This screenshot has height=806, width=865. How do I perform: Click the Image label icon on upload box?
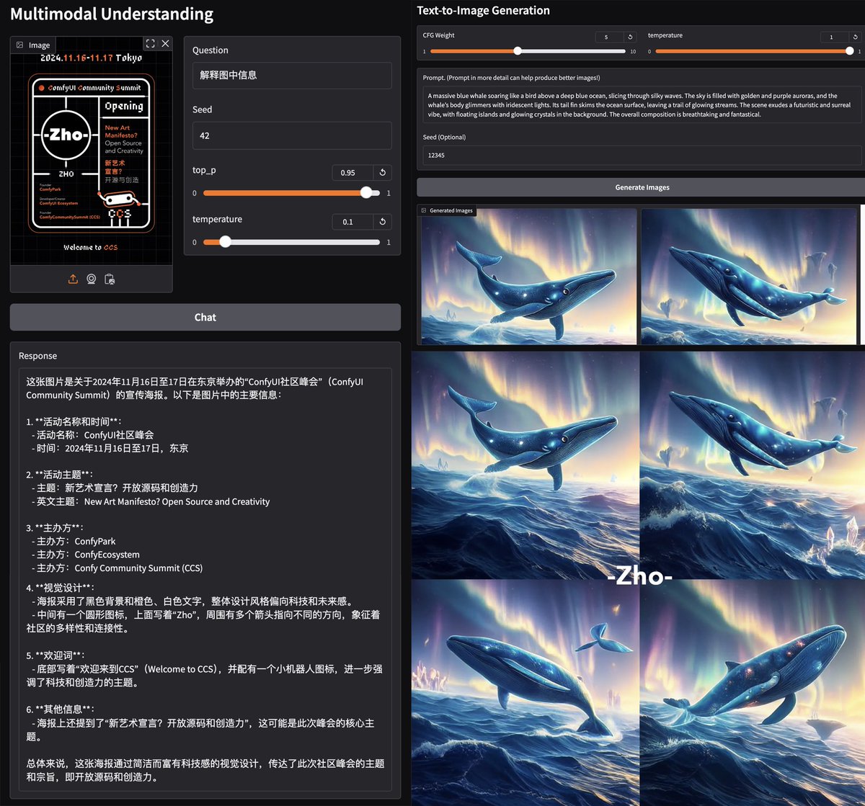[x=19, y=45]
